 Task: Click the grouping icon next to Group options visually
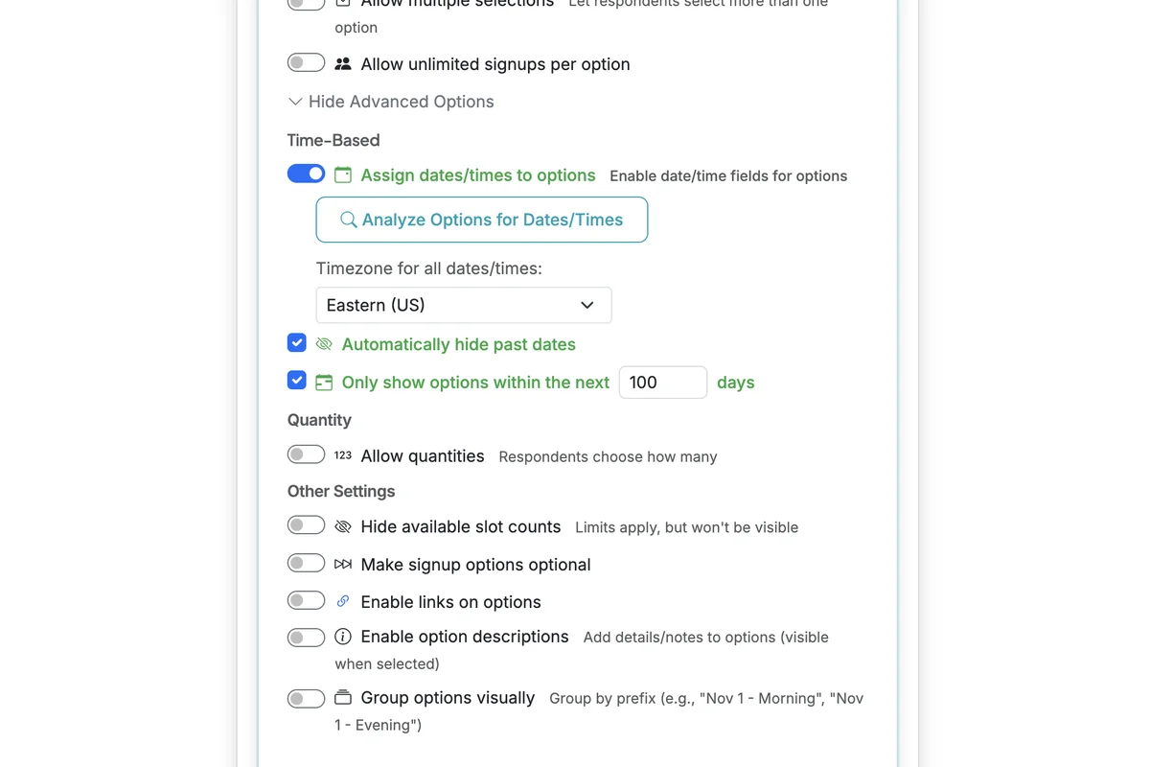(x=343, y=697)
